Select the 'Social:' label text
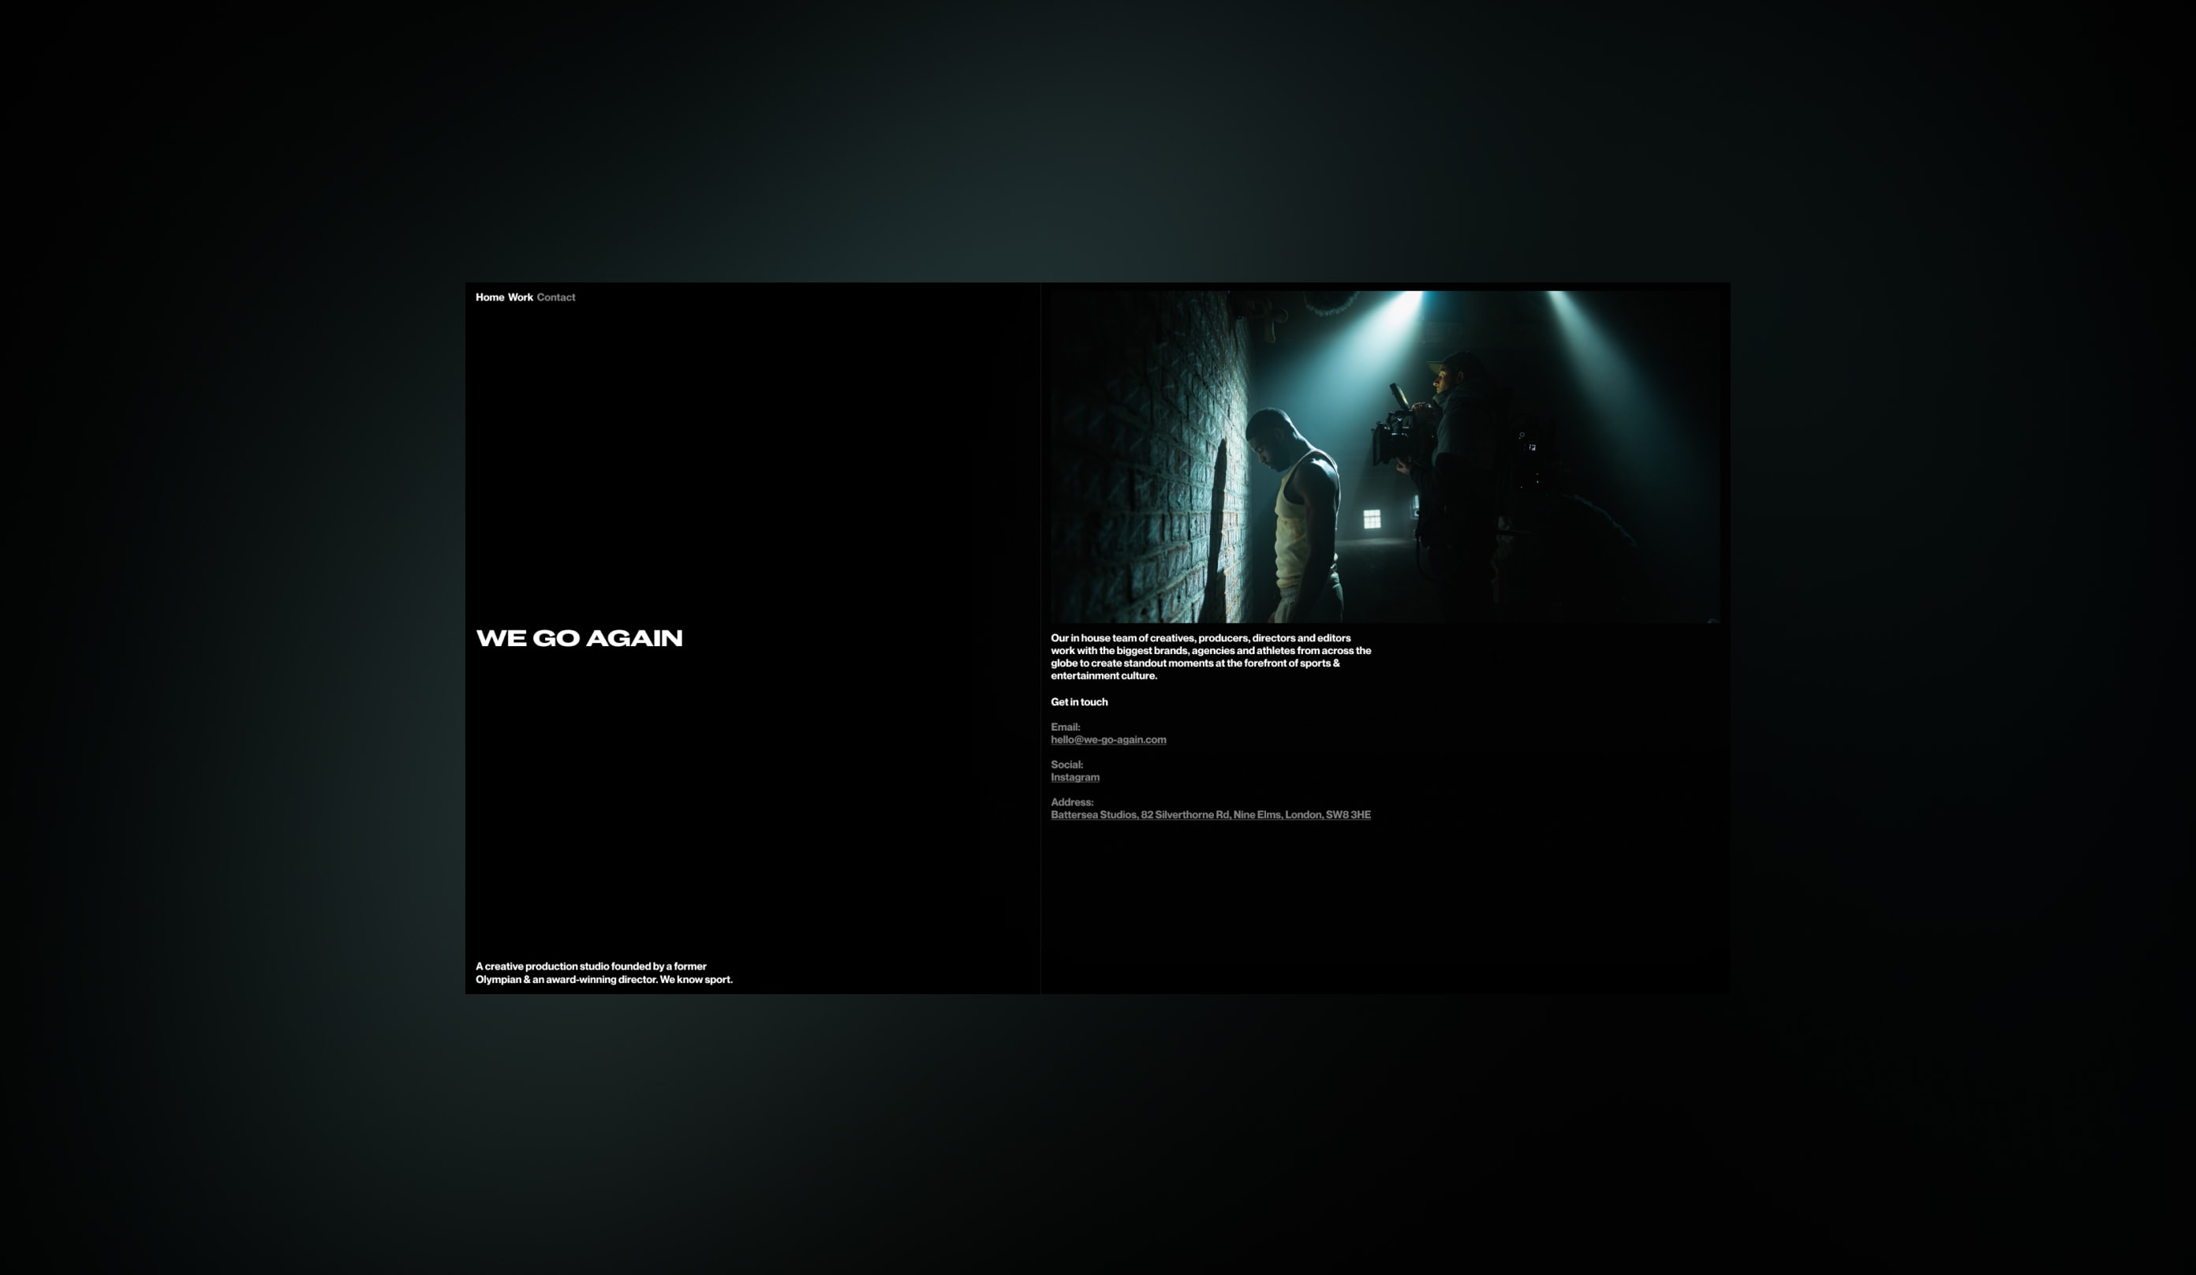2196x1275 pixels. coord(1066,765)
